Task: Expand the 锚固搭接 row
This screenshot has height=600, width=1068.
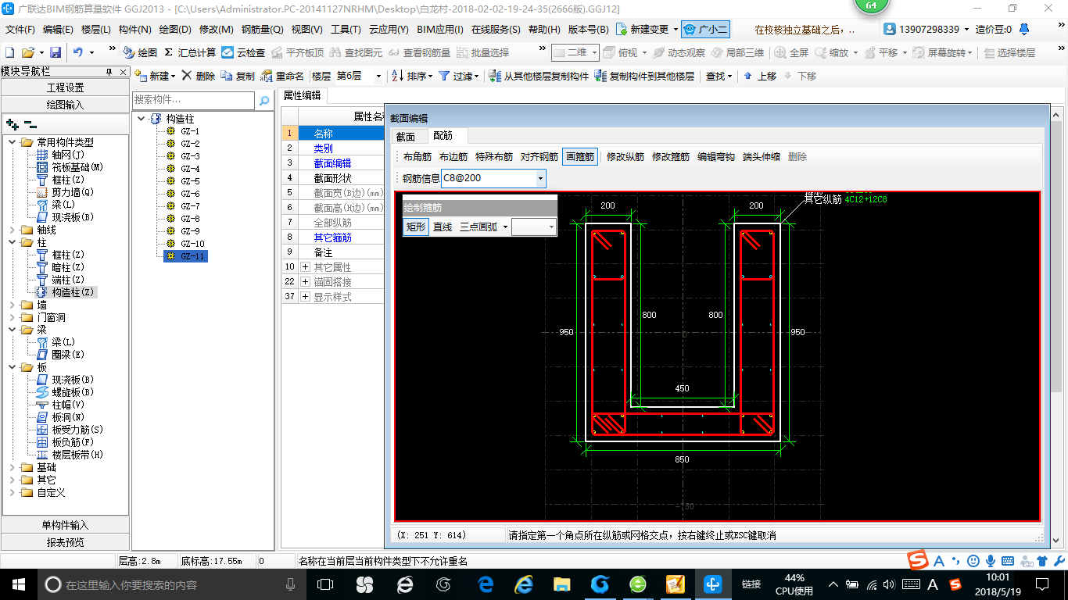Action: tap(306, 282)
